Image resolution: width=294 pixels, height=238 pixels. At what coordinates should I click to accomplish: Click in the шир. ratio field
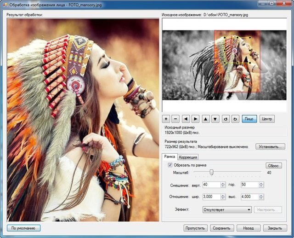pyautogui.click(x=211, y=197)
